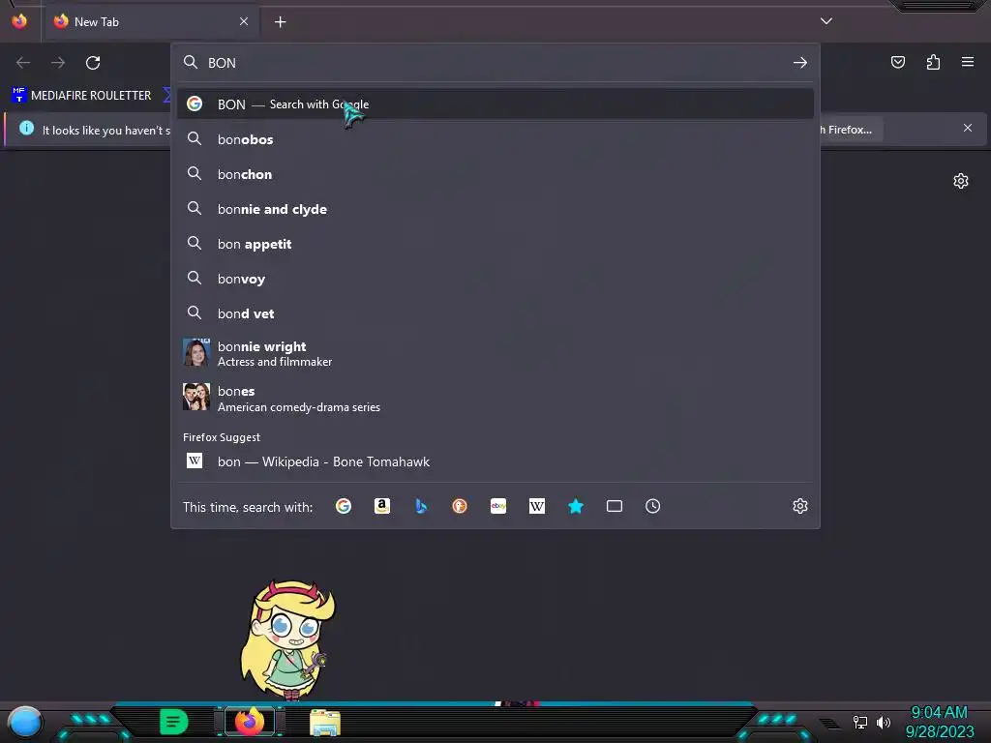The width and height of the screenshot is (991, 743).
Task: Select the New Tab tab
Action: pos(151,21)
